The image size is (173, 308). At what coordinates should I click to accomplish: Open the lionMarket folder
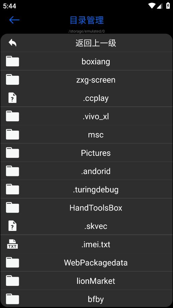pyautogui.click(x=86, y=281)
